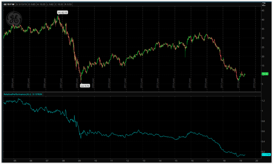The image size is (273, 164).
Task: Click the close value C: 10.32
Action: coord(59,4)
